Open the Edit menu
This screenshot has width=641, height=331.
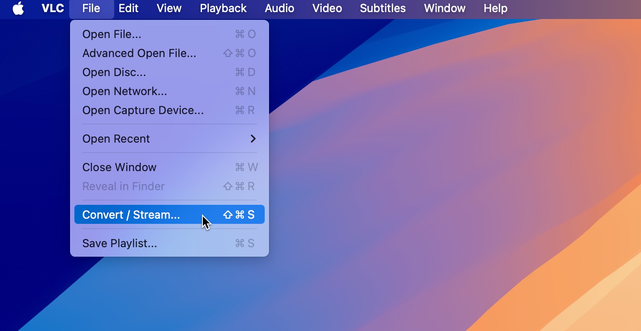pyautogui.click(x=128, y=9)
